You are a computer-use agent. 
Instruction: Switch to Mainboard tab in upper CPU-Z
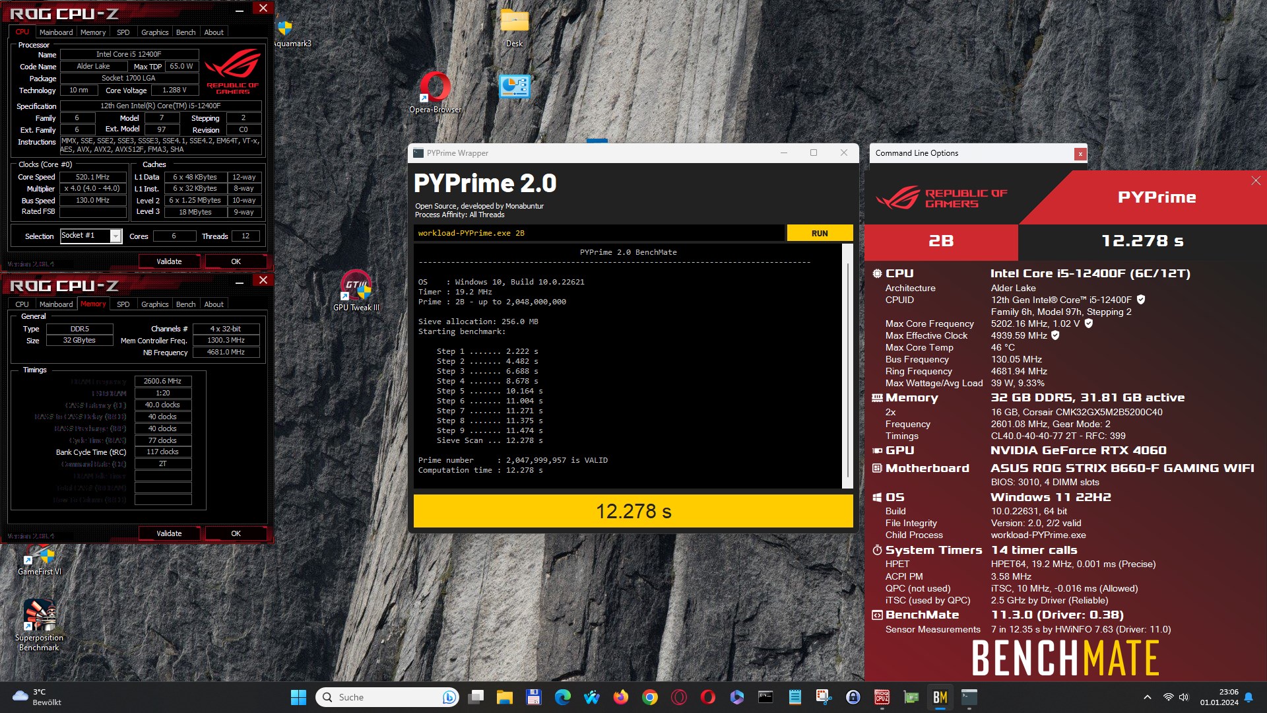tap(56, 32)
